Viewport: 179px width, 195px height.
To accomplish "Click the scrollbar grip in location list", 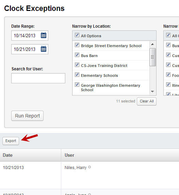I will (152, 57).
